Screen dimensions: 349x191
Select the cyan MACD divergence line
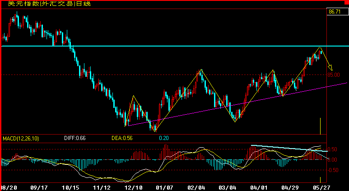tap(289, 148)
